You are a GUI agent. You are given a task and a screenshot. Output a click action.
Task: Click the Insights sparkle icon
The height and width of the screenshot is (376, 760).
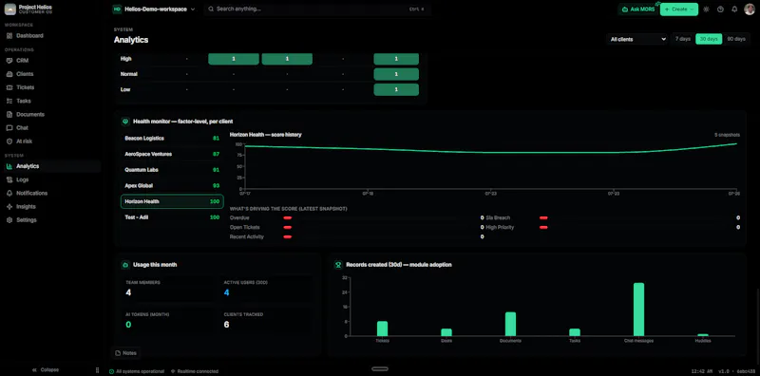[x=9, y=206]
